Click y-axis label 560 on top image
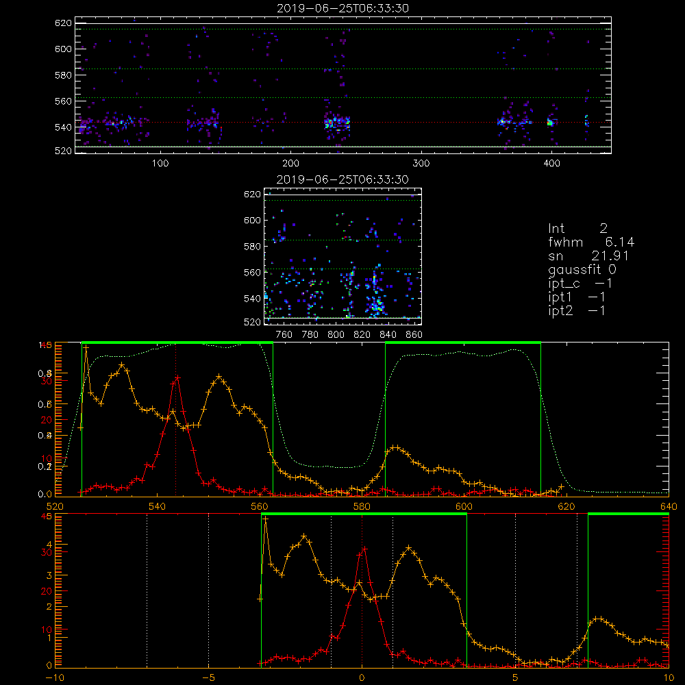 pos(63,101)
